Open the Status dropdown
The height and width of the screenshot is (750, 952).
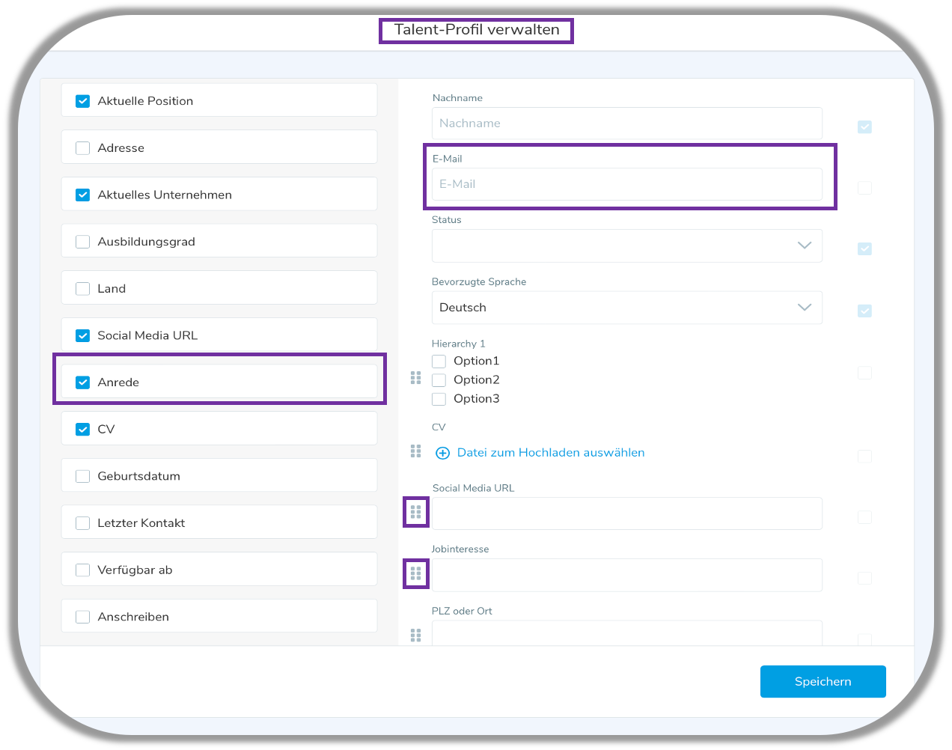(x=626, y=246)
